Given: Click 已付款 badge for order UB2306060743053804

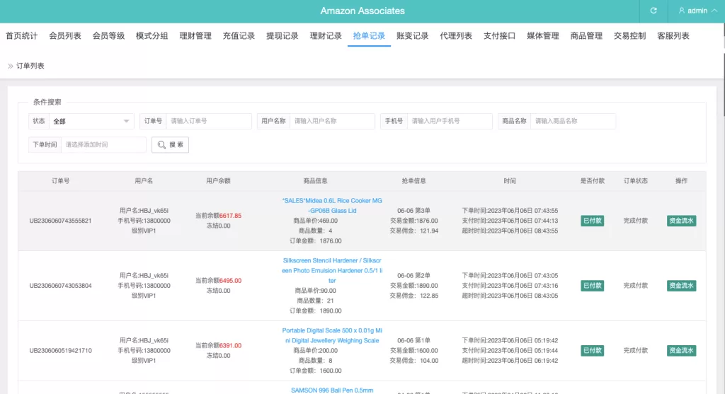Looking at the screenshot, I should coord(593,286).
